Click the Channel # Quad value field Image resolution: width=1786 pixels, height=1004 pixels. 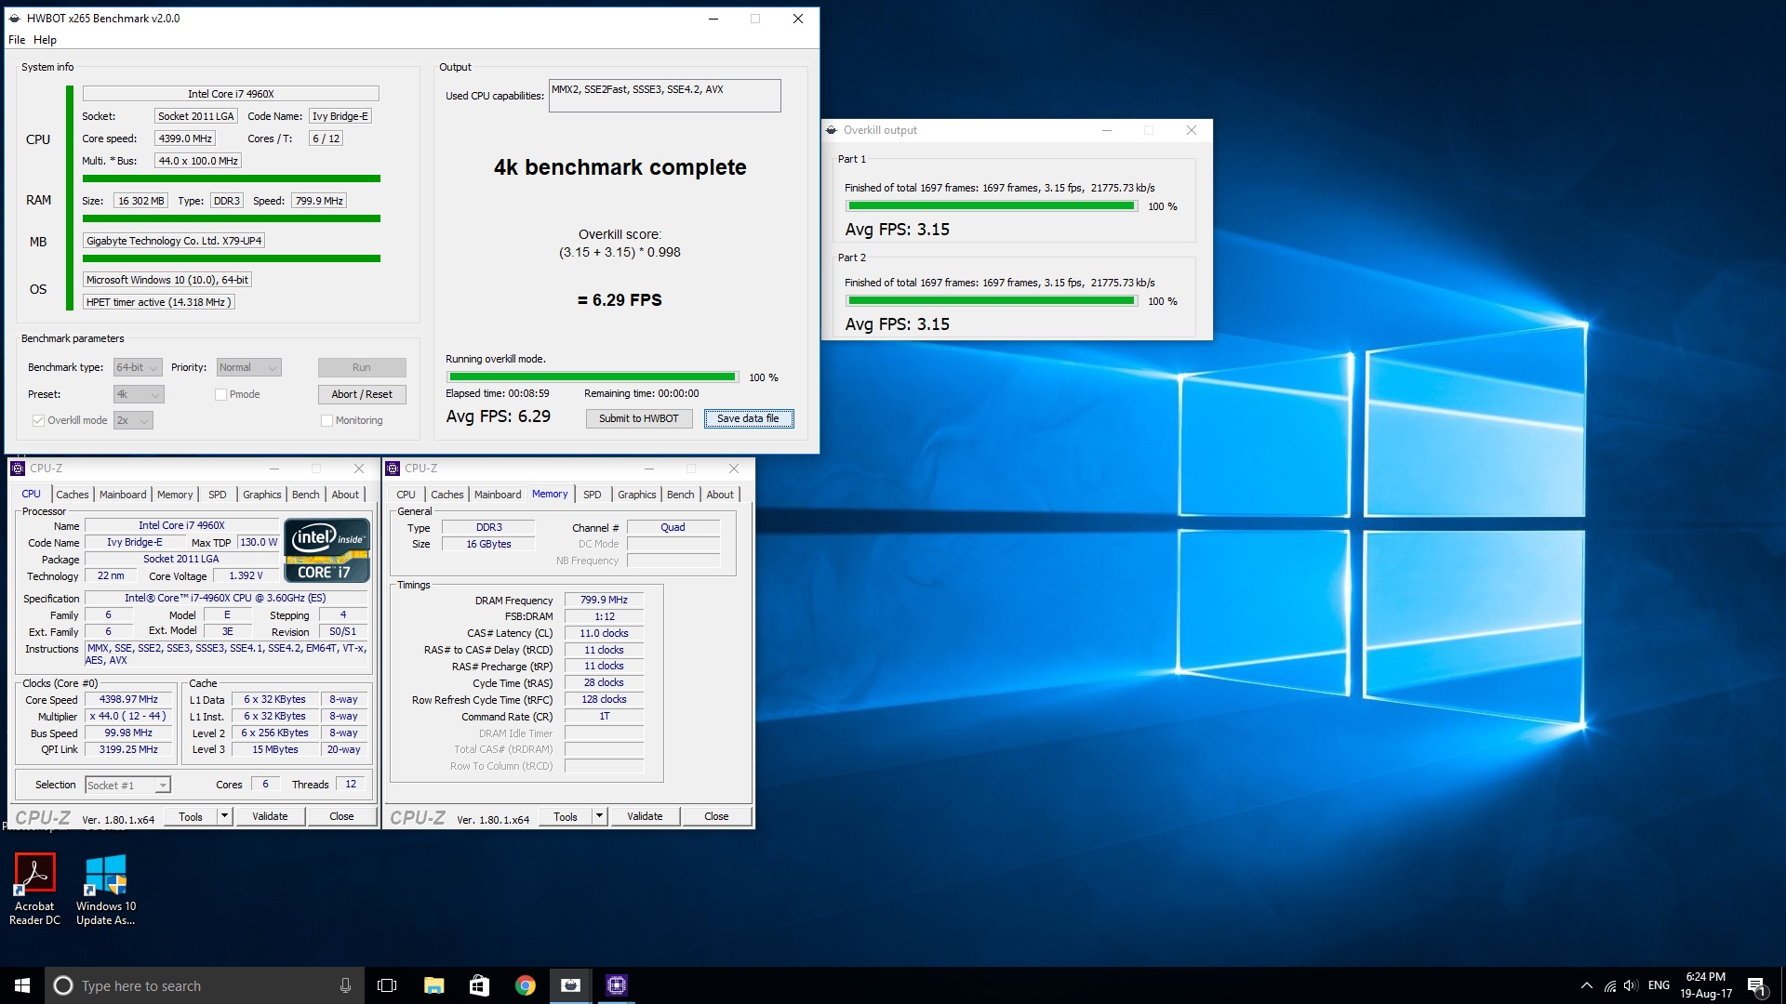click(x=673, y=528)
